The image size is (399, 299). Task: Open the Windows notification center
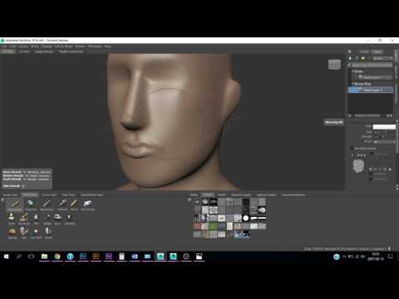[x=391, y=257]
